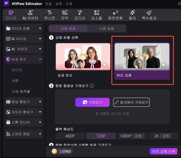181x158 pixels.
Task: Open the 도움 menu
Action: (69, 4)
